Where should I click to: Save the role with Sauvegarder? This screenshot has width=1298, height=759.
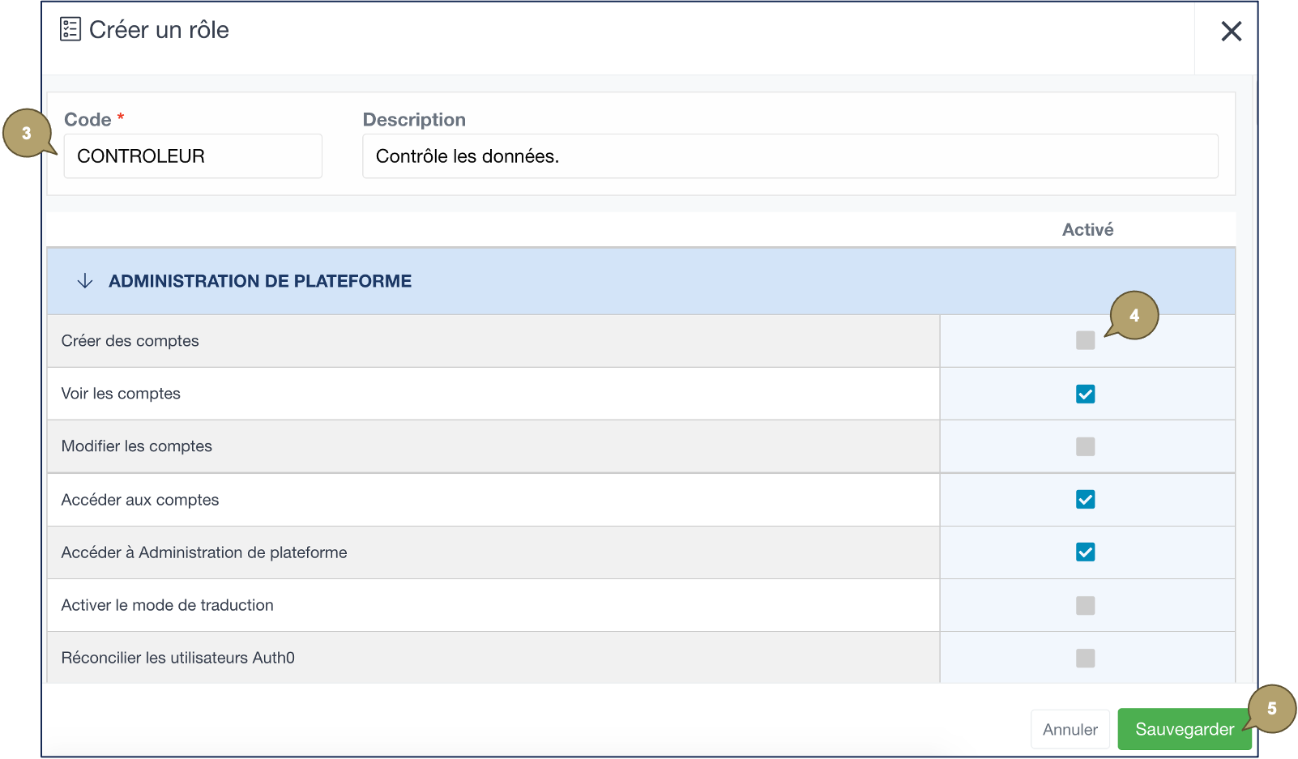point(1183,729)
